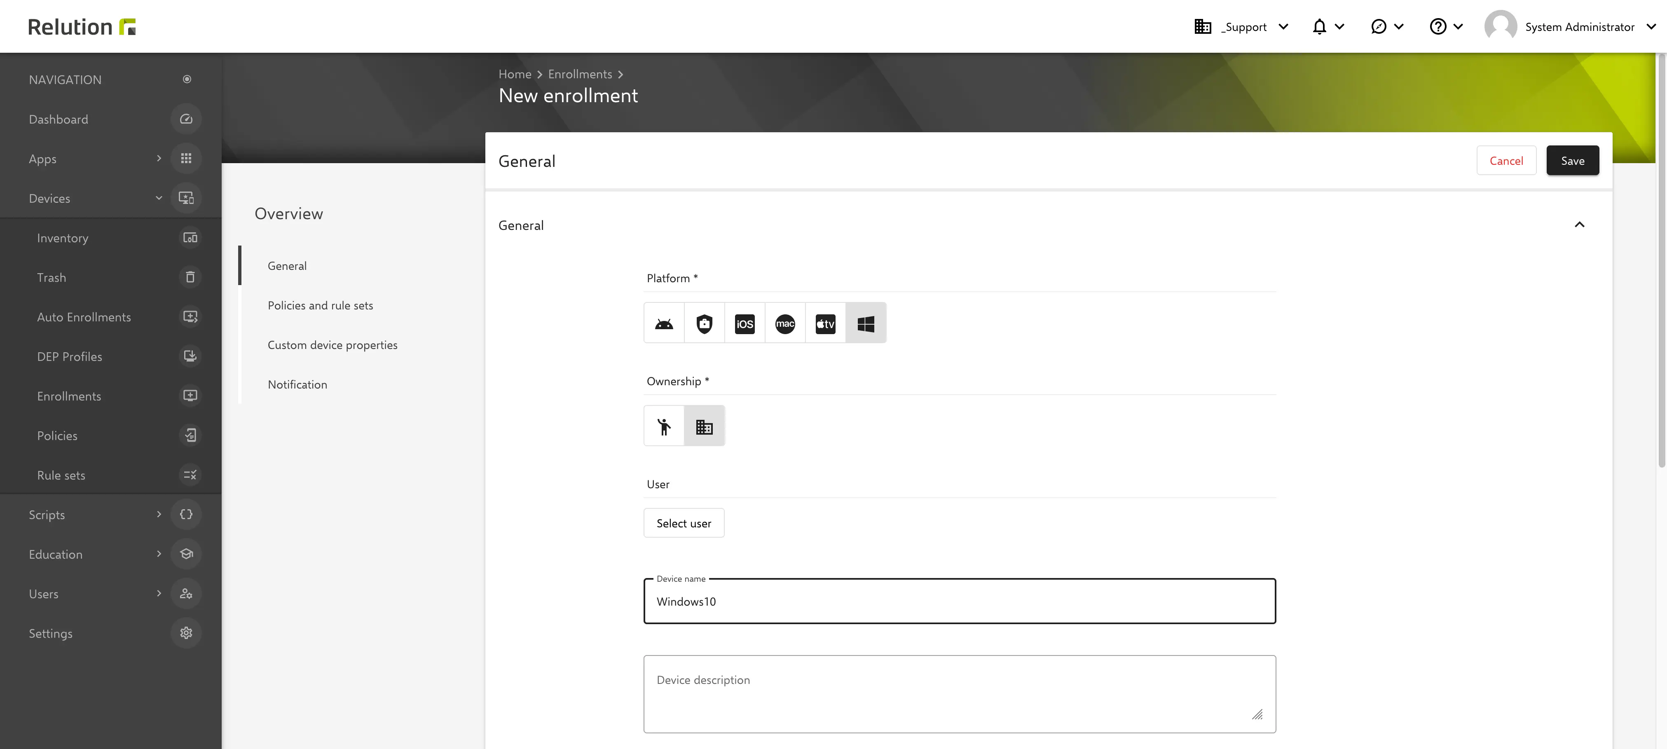Go to Auto Enrollments in sidebar
1667x749 pixels.
coord(84,317)
